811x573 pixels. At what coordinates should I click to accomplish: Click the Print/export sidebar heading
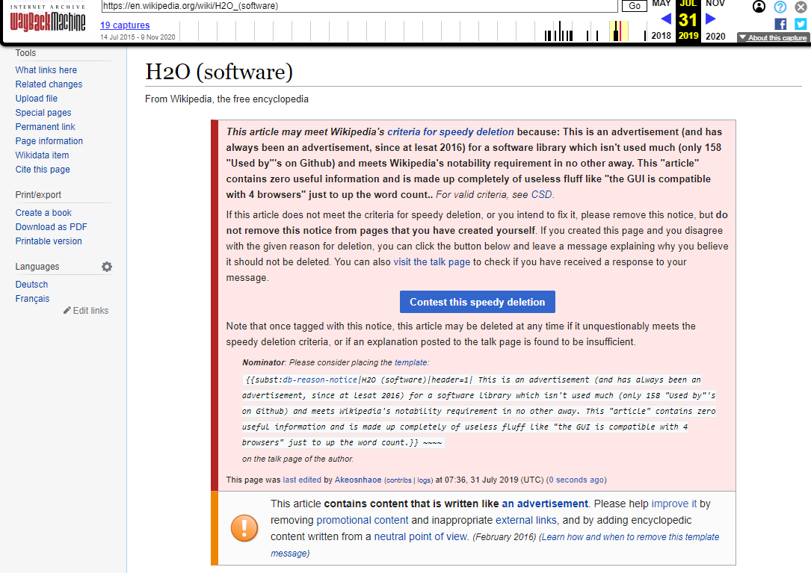tap(38, 195)
